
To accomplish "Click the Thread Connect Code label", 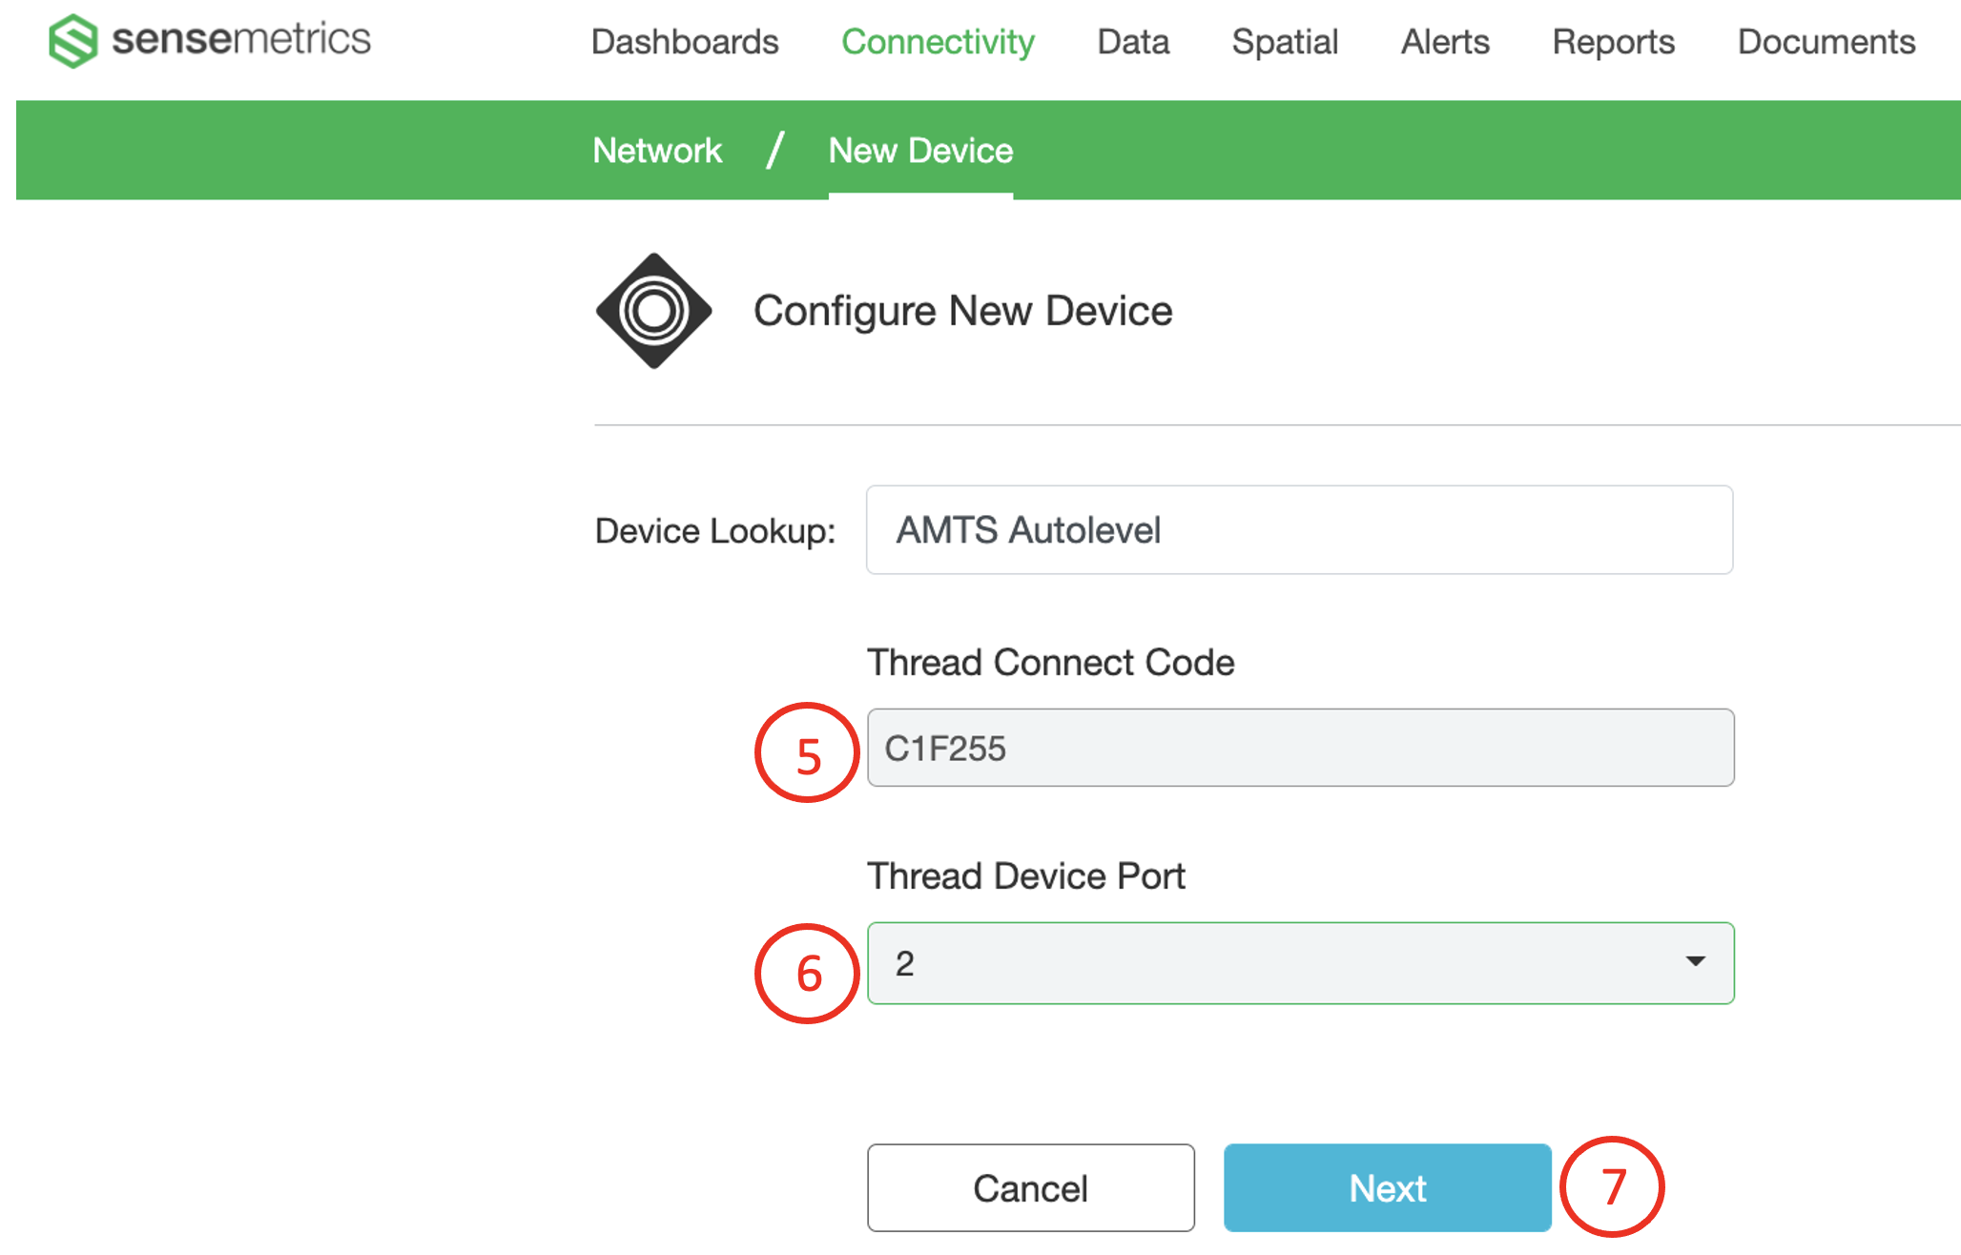I will pos(1050,663).
